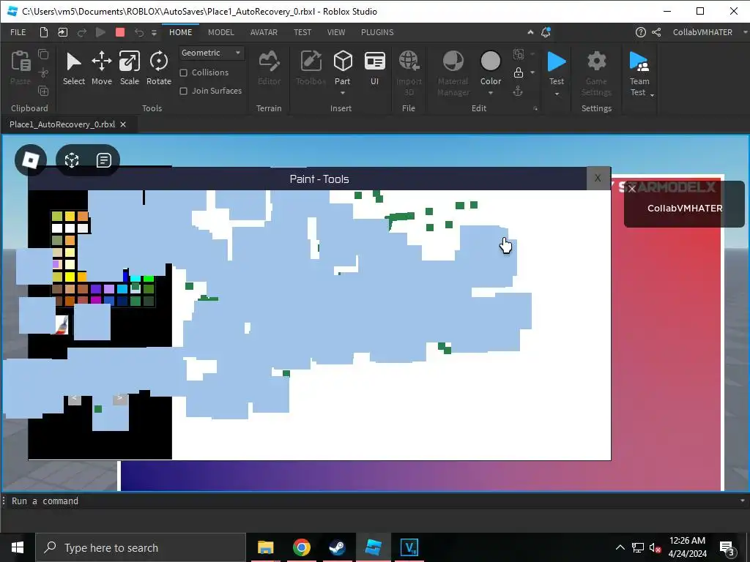The image size is (750, 562).
Task: Open the notifications bell
Action: coord(546,32)
